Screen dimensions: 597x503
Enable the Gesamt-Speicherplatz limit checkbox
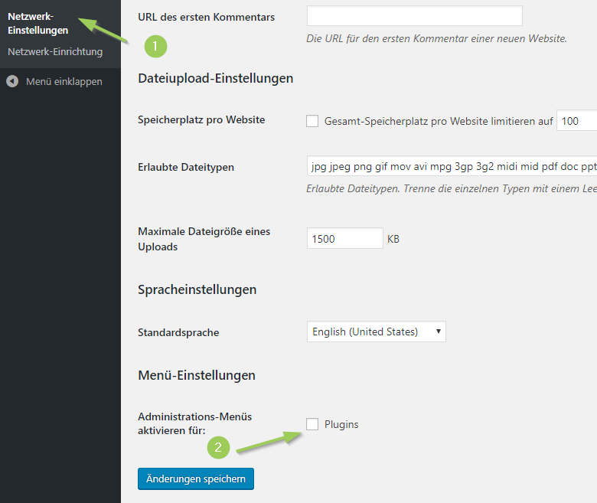tap(312, 121)
